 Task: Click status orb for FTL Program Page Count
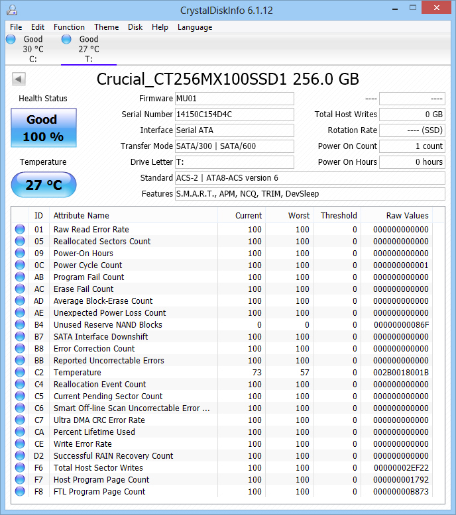(x=20, y=491)
